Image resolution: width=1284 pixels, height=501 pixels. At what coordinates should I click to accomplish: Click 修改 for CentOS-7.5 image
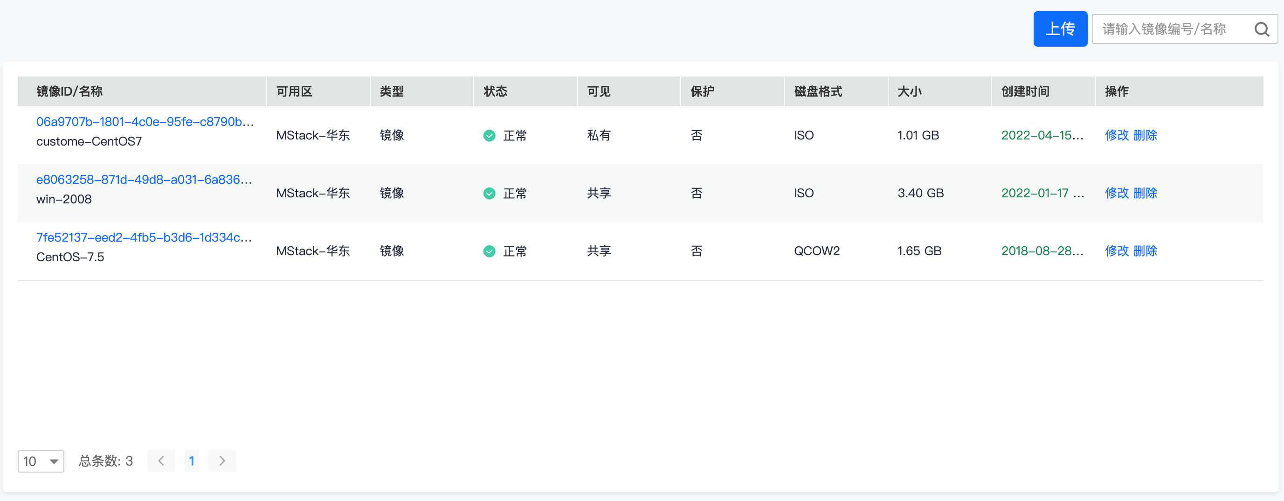(1117, 251)
